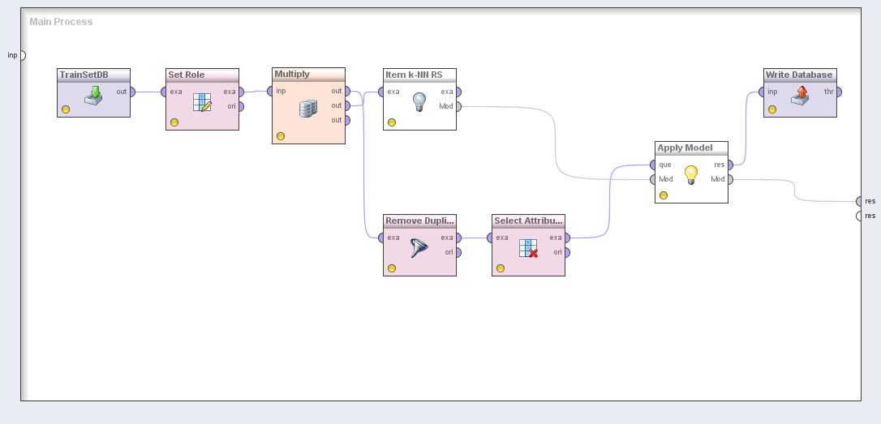The width and height of the screenshot is (881, 424).
Task: Click the Select Attributes table icon
Action: pyautogui.click(x=528, y=248)
